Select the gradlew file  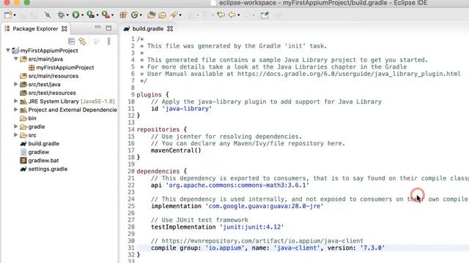39,152
